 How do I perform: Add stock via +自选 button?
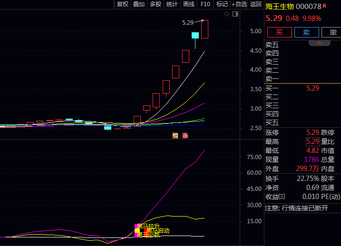(x=239, y=4)
